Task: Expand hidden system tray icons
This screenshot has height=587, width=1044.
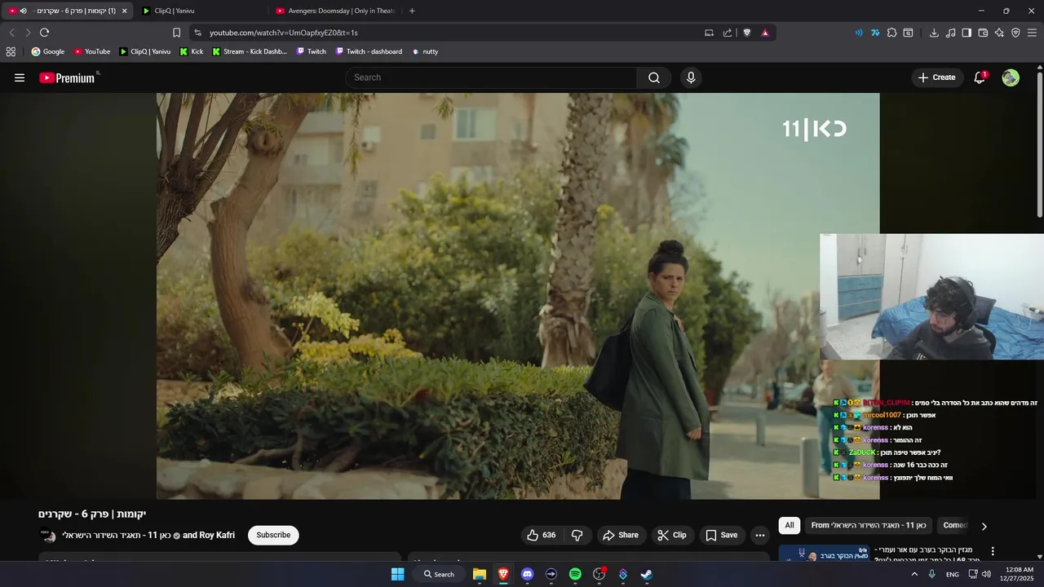Action: [915, 574]
